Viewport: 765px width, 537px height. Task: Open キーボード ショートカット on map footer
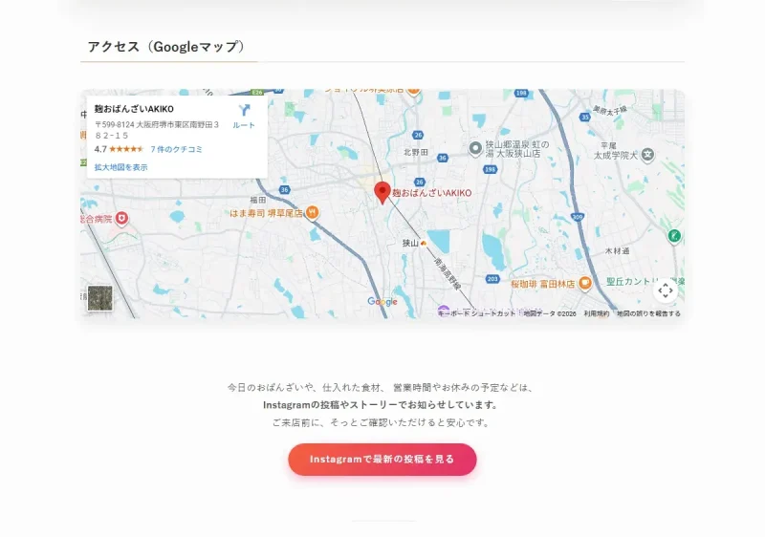476,313
